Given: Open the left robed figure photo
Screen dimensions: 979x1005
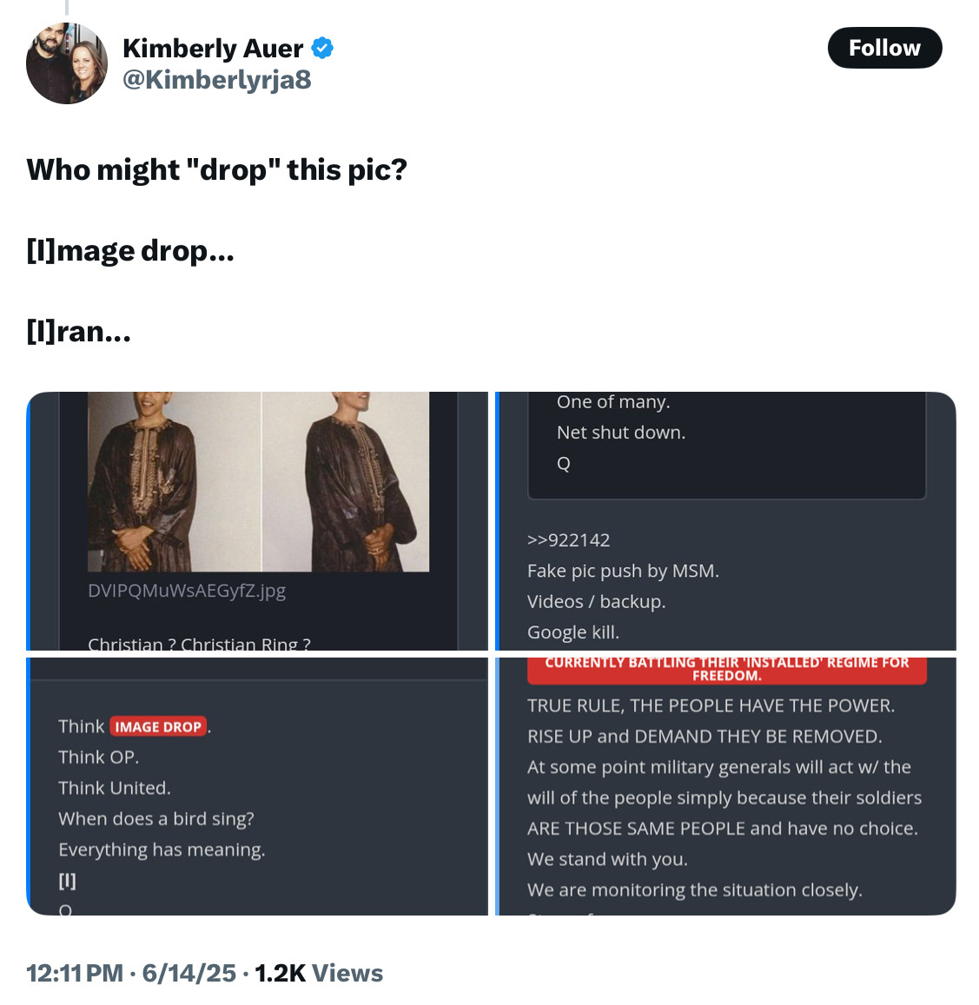Looking at the screenshot, I should (x=174, y=482).
